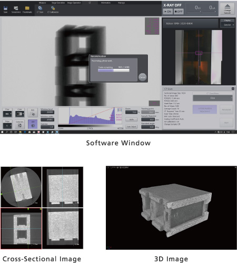Click Center Position Adjustment button
Screen dimensions: 237x263
click(x=205, y=109)
